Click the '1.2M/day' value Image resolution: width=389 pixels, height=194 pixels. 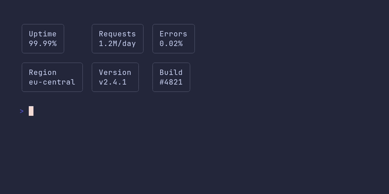pos(117,43)
